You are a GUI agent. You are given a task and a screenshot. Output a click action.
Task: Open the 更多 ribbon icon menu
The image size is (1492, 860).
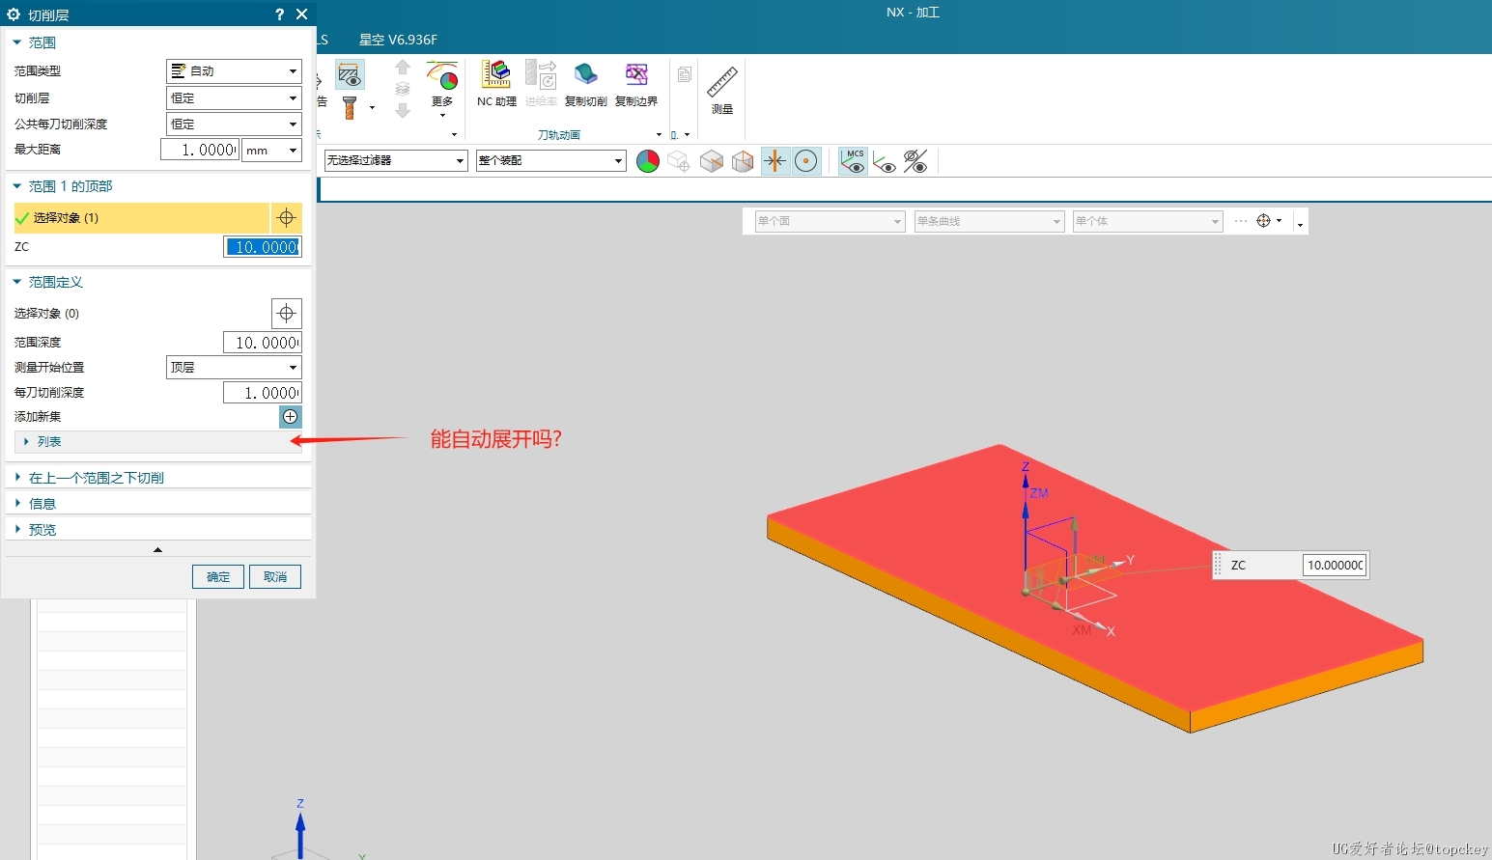[442, 87]
